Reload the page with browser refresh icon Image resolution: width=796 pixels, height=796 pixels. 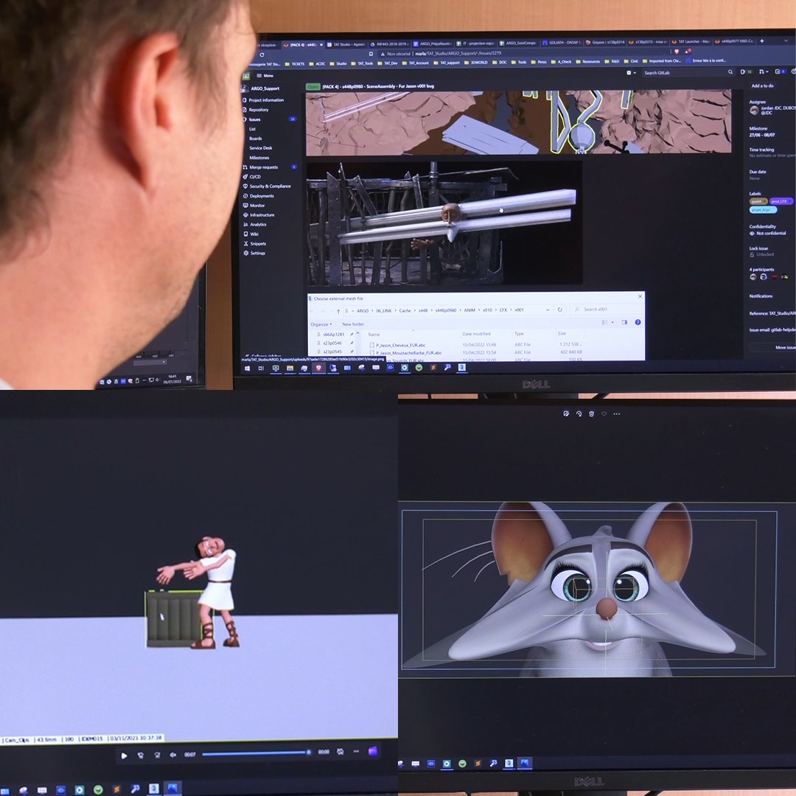pyautogui.click(x=262, y=55)
